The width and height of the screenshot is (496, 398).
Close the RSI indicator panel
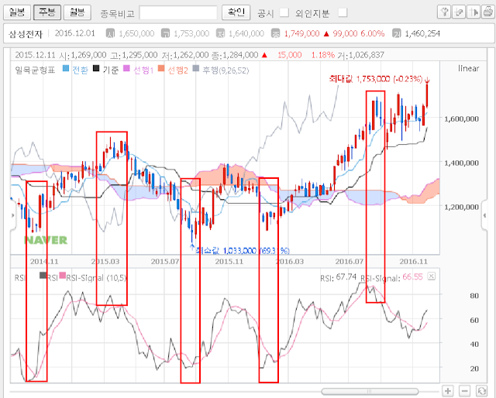point(431,276)
